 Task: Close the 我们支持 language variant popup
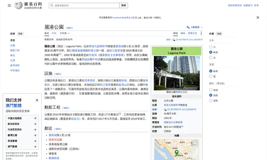[37, 100]
